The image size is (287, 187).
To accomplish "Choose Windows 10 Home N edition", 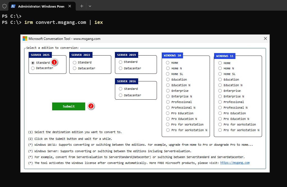I will click(x=168, y=68).
